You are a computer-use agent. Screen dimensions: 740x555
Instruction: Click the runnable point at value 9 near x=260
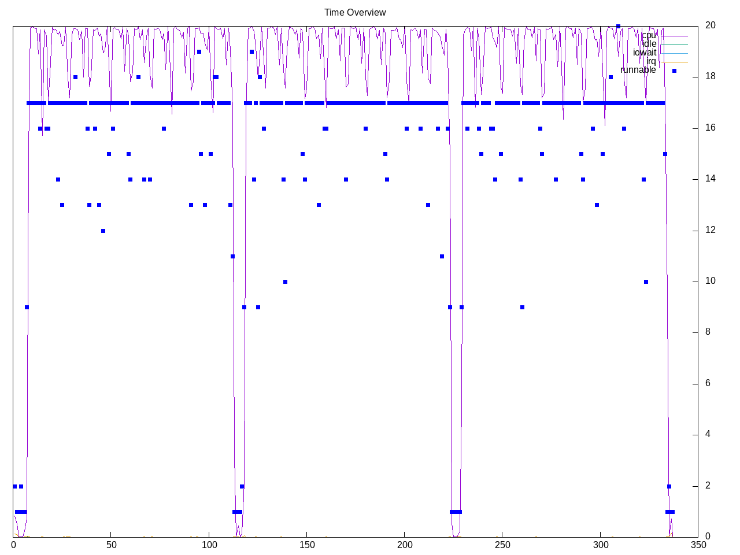coord(522,307)
